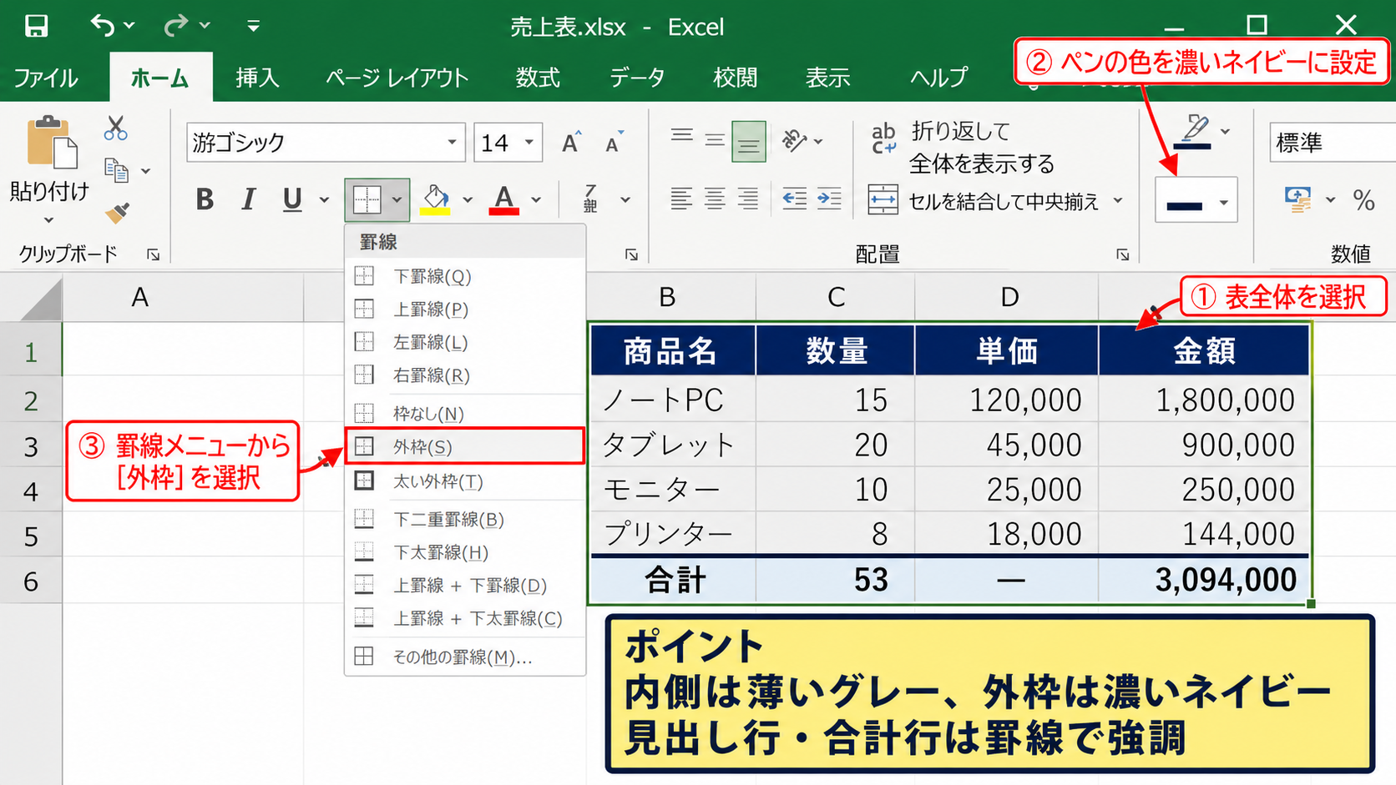The width and height of the screenshot is (1396, 785).
Task: Toggle Underline formatting
Action: coord(292,199)
